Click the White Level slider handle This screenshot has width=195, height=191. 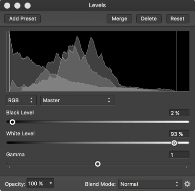pos(174,143)
